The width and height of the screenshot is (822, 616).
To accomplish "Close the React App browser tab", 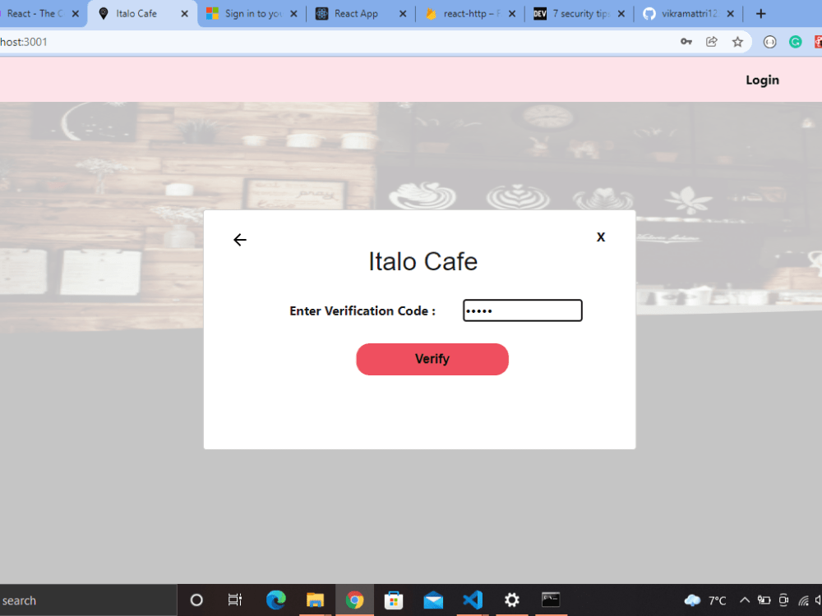I will 403,14.
